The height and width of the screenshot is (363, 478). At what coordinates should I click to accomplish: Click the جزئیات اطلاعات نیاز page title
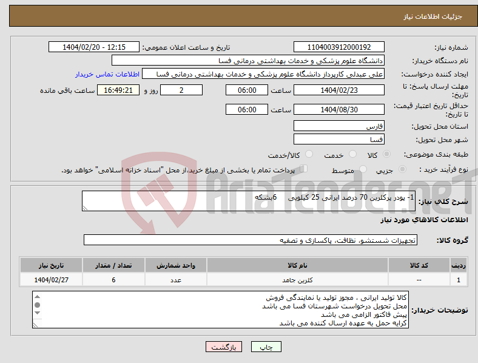coord(433,16)
